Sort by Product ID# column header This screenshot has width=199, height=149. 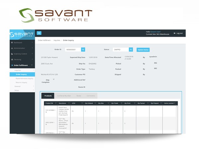coord(49,103)
